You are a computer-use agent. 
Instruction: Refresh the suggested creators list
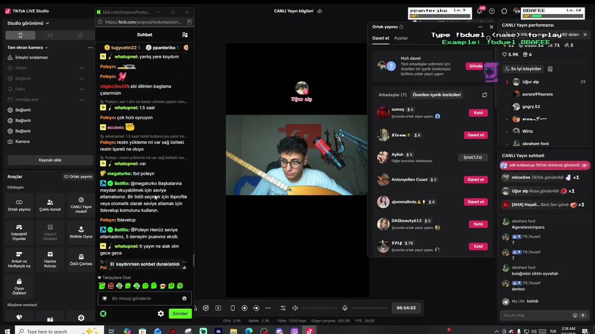pyautogui.click(x=484, y=95)
